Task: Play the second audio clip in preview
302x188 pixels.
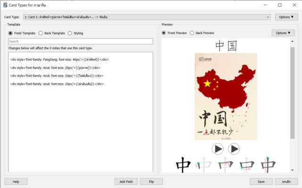Action: tap(234, 149)
